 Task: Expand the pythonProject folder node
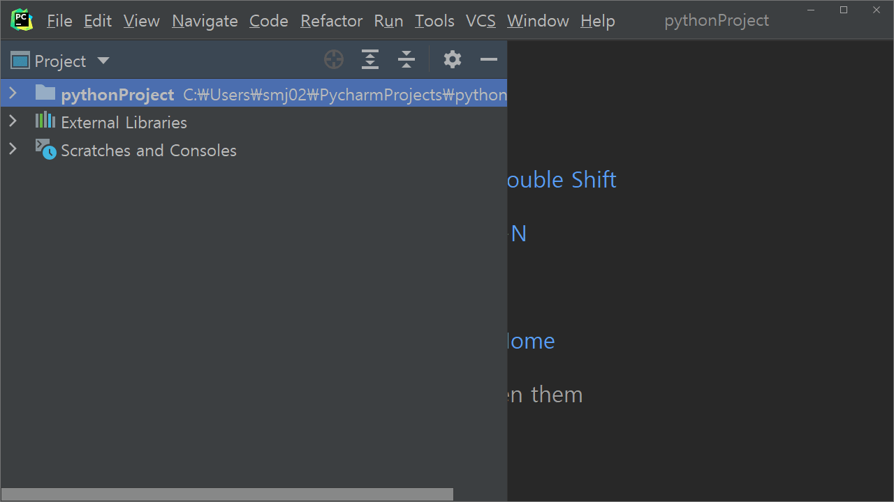click(x=13, y=93)
